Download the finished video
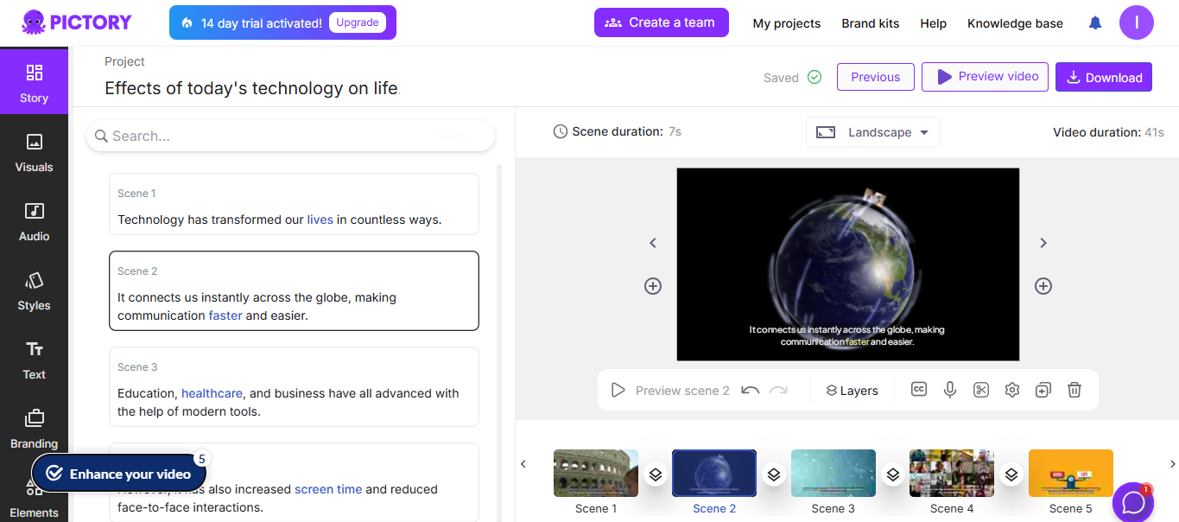The height and width of the screenshot is (522, 1179). [1103, 76]
